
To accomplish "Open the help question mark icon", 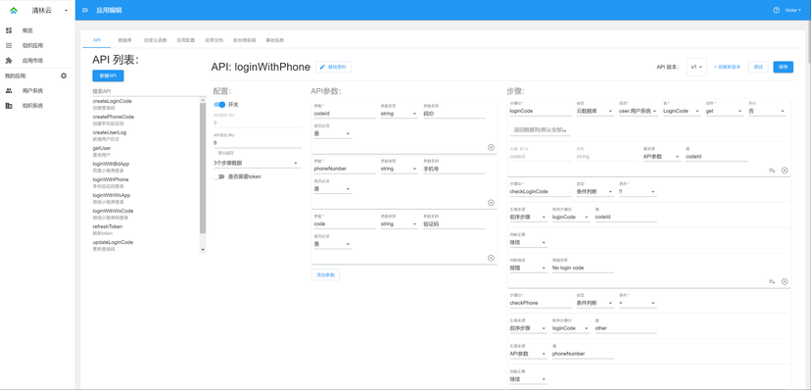I will point(777,11).
